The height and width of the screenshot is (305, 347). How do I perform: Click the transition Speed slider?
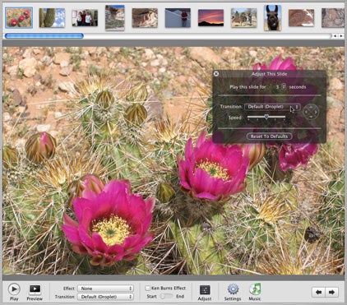coord(266,118)
